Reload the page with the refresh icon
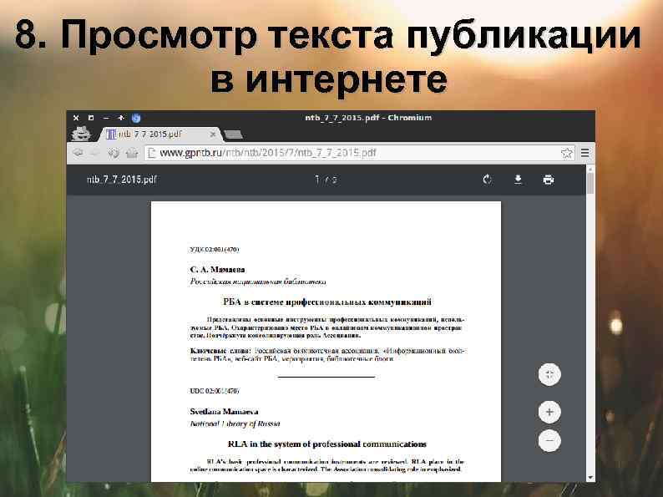The width and height of the screenshot is (663, 497). pyautogui.click(x=113, y=153)
